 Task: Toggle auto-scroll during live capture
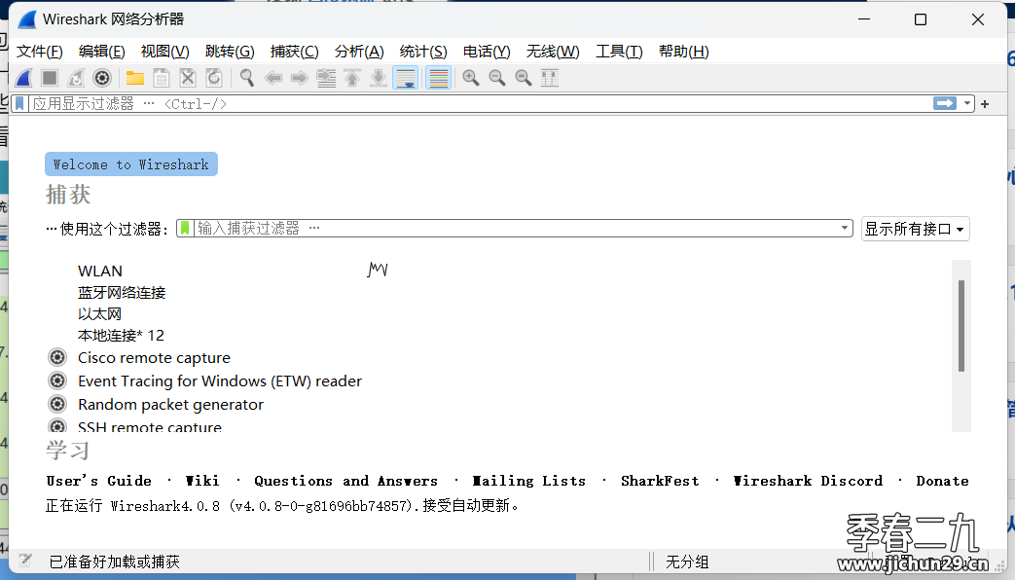click(x=406, y=77)
